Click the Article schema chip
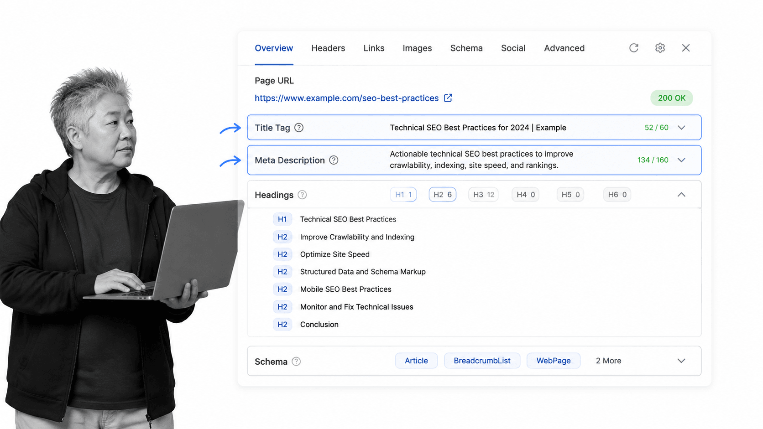This screenshot has width=763, height=429. click(x=416, y=361)
